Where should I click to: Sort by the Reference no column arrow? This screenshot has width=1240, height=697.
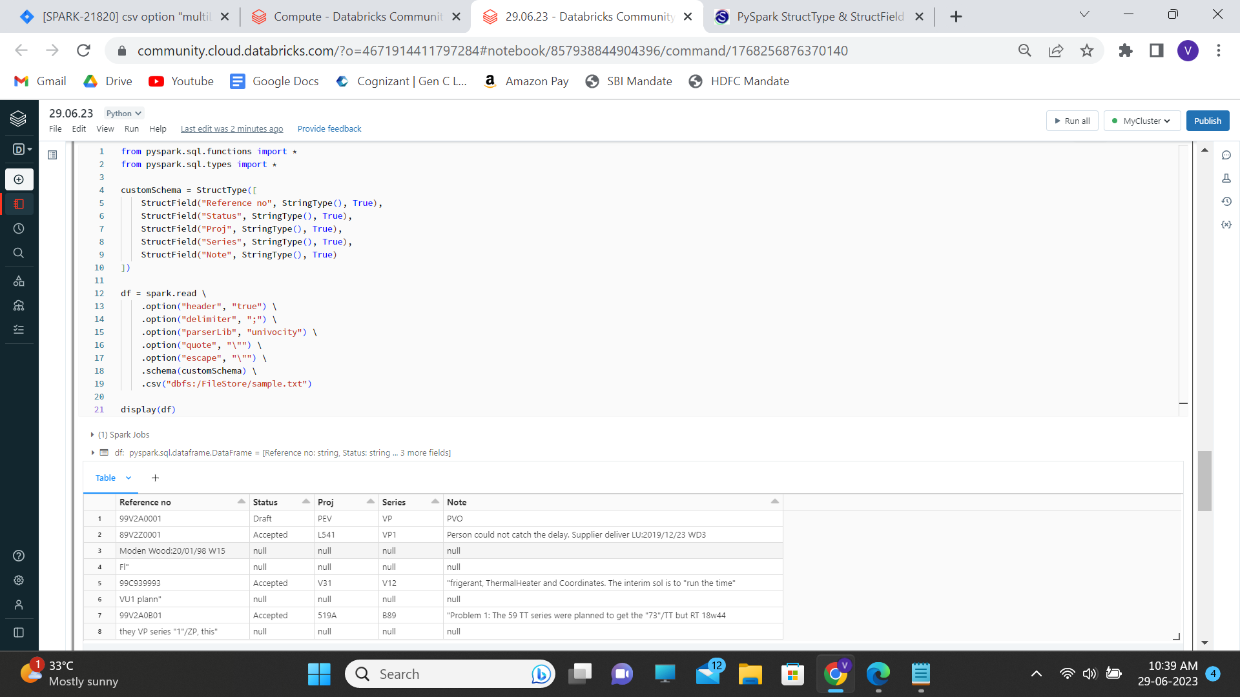[241, 501]
